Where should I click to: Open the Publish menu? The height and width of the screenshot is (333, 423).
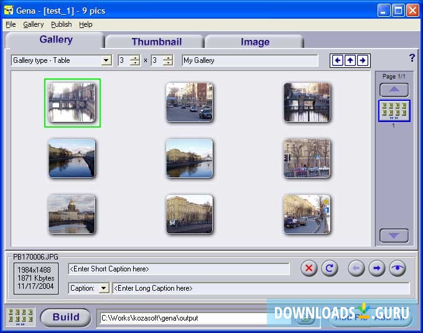pos(61,24)
